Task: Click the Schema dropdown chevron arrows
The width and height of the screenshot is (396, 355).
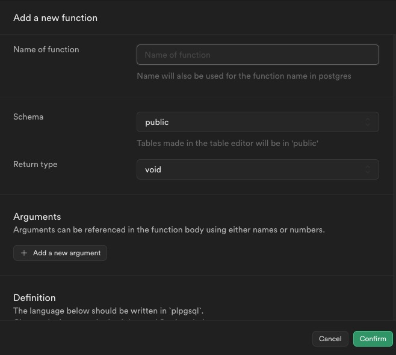Action: (x=368, y=122)
